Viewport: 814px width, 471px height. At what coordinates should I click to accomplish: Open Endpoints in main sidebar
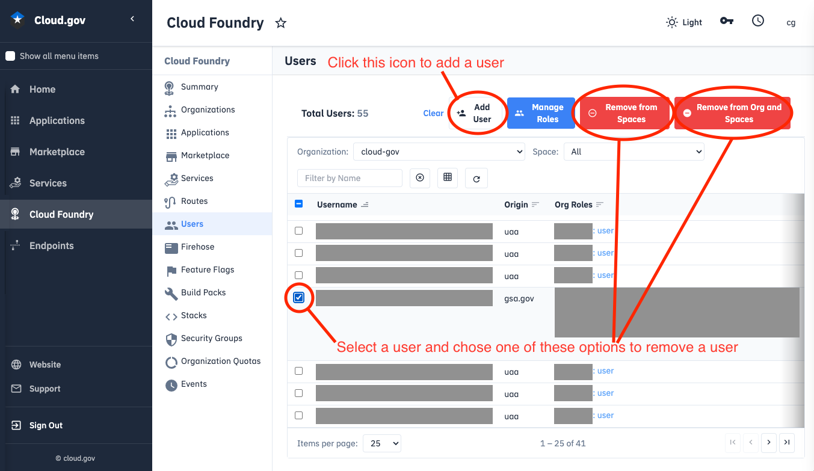point(76,245)
